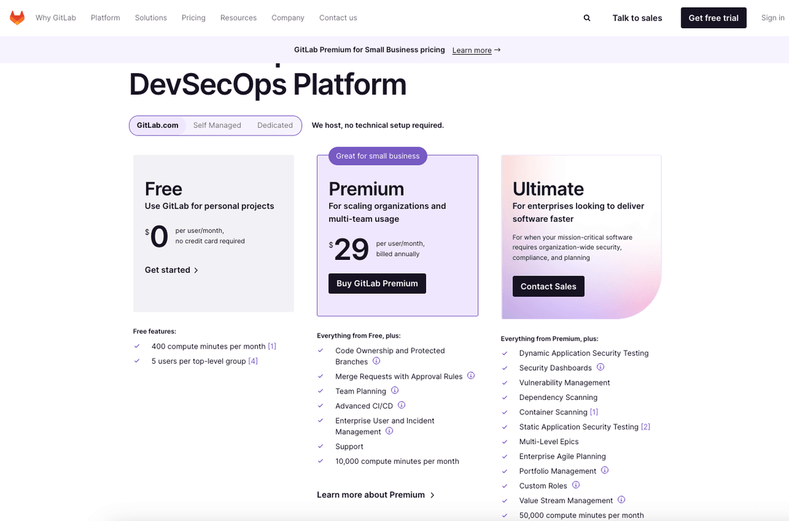Click the GitLab fox logo

click(x=17, y=18)
